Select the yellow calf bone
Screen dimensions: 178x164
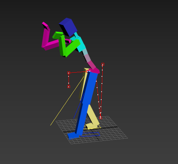93,115
